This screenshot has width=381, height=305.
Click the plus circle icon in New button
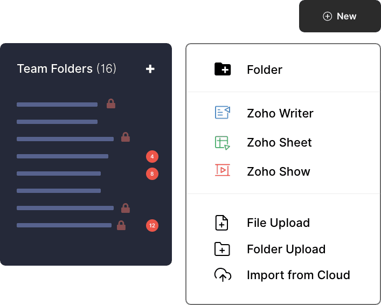[327, 16]
